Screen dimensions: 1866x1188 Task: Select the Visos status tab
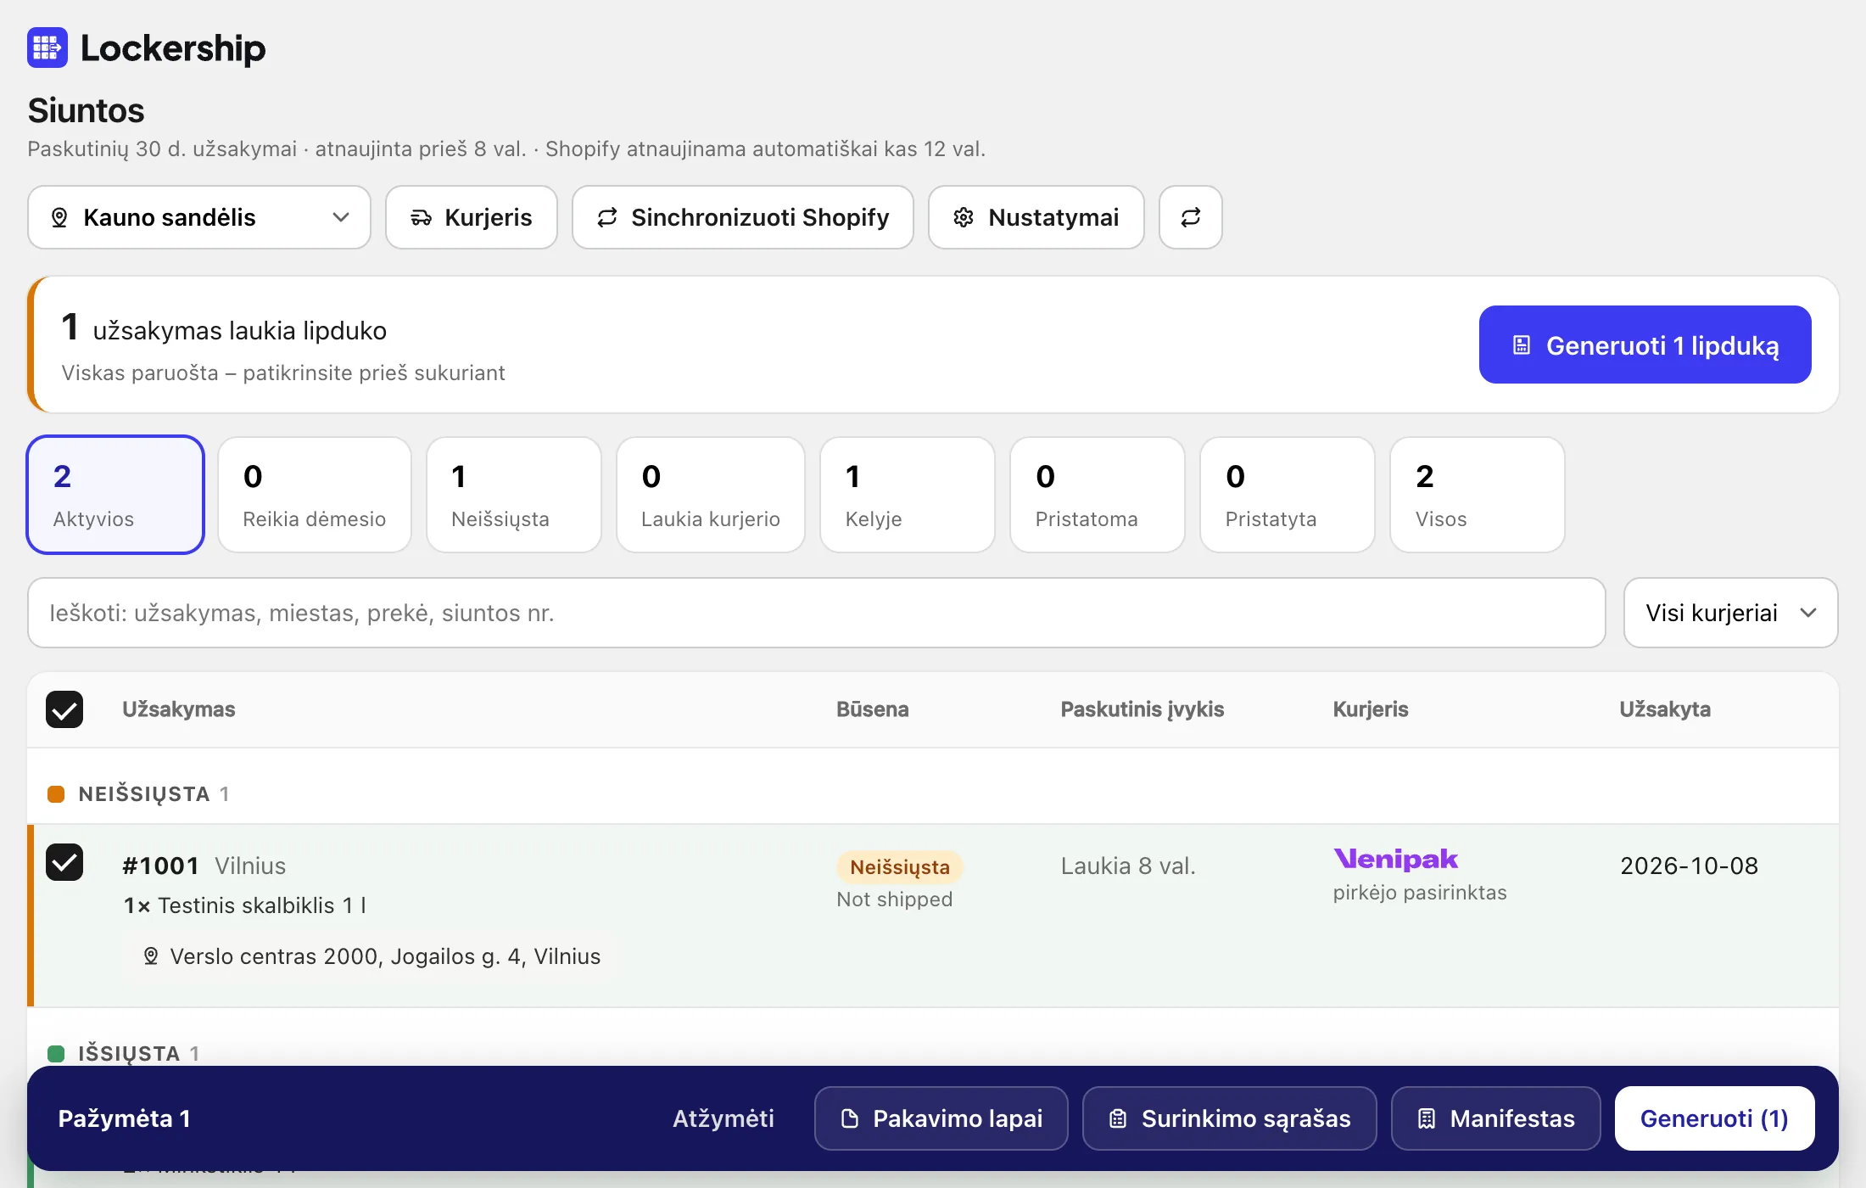[1478, 495]
